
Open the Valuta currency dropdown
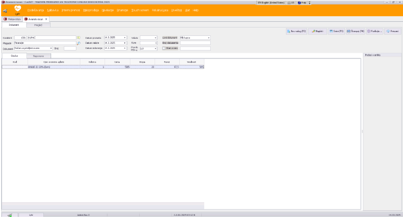155,38
